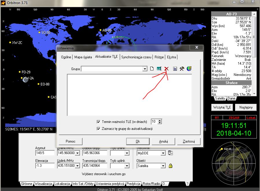Viewport: 260px width, 191px height.
Task: Open the Wizualizacja bottom tab
Action: pyautogui.click(x=43, y=184)
